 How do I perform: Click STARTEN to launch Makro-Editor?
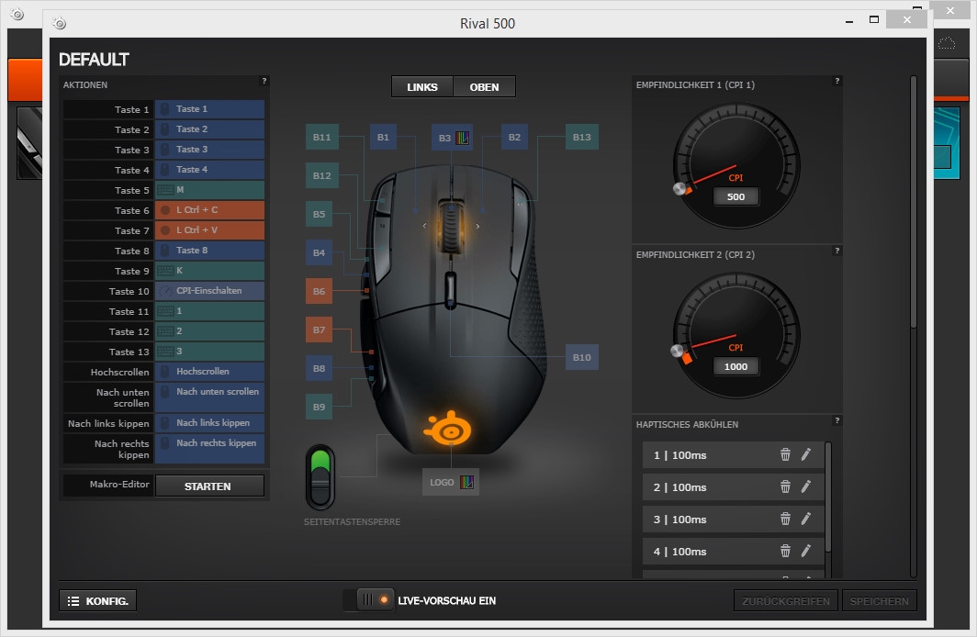pos(208,486)
